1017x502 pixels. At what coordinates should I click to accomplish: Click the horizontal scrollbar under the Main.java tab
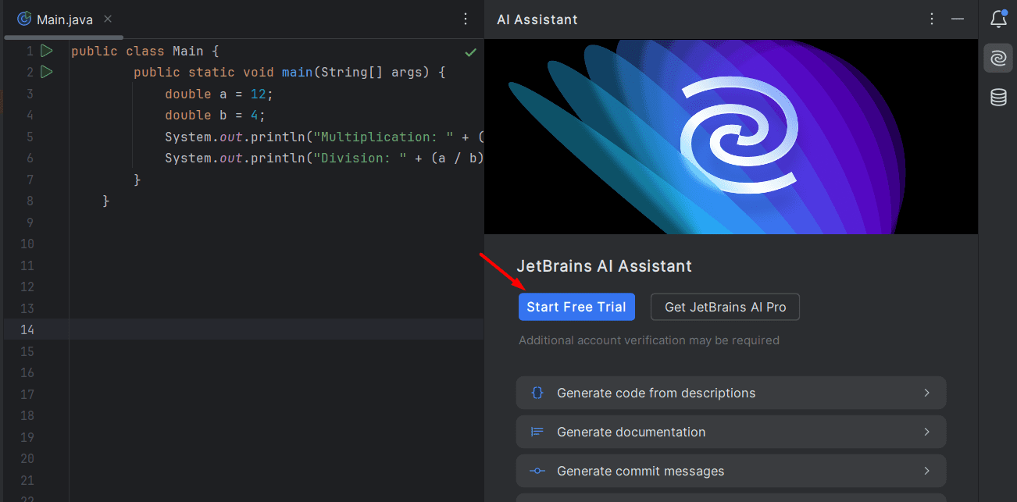[x=64, y=37]
